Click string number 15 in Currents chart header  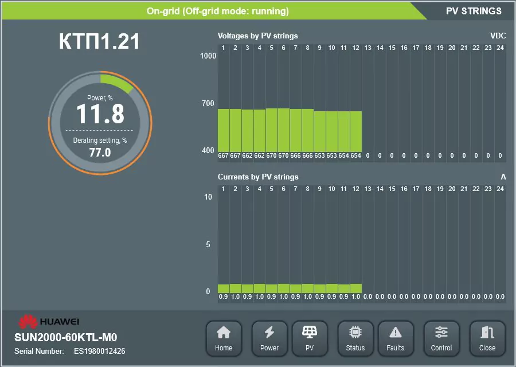392,189
